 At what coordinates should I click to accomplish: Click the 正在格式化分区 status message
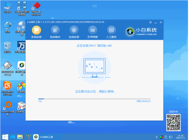point(95,91)
